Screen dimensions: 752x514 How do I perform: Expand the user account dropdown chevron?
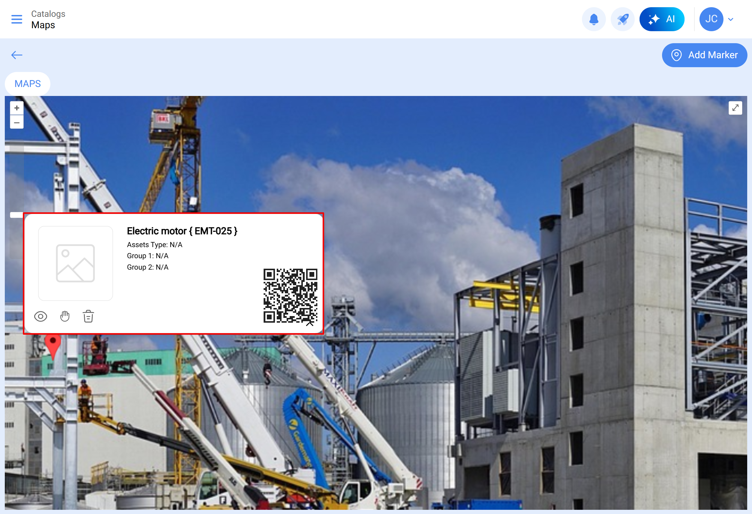pyautogui.click(x=731, y=19)
